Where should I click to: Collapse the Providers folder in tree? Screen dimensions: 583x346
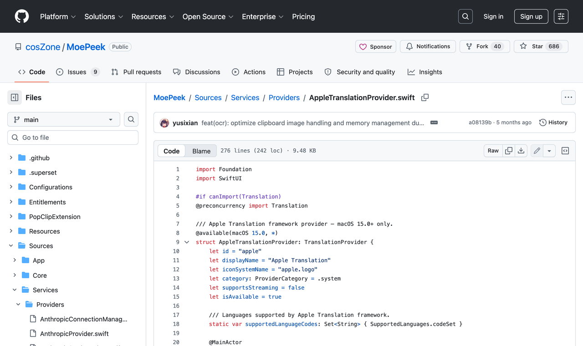[x=18, y=305]
